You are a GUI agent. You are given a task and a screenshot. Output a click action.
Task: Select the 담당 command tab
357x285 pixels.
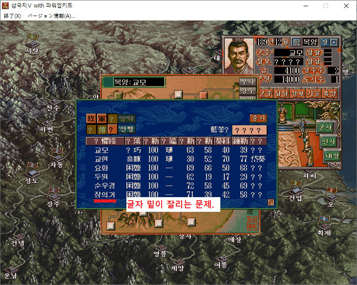tap(282, 93)
